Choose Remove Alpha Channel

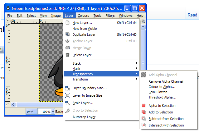[168, 81]
